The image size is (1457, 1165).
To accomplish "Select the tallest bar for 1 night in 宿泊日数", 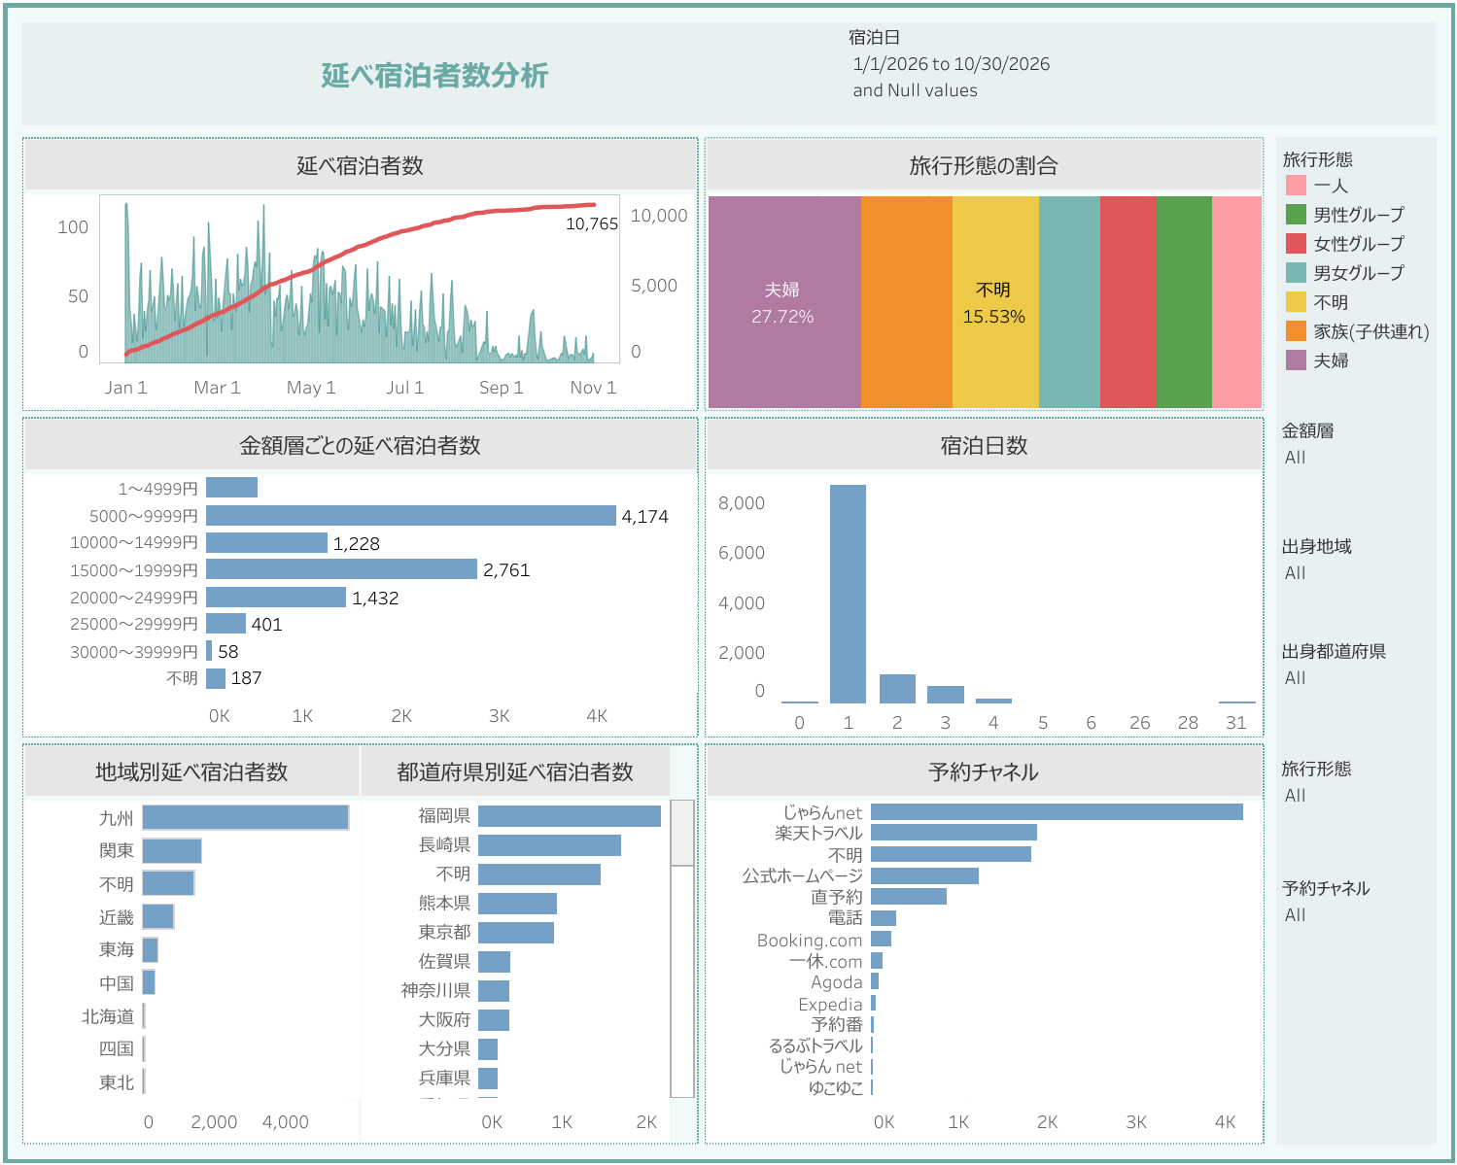I will pos(848,594).
